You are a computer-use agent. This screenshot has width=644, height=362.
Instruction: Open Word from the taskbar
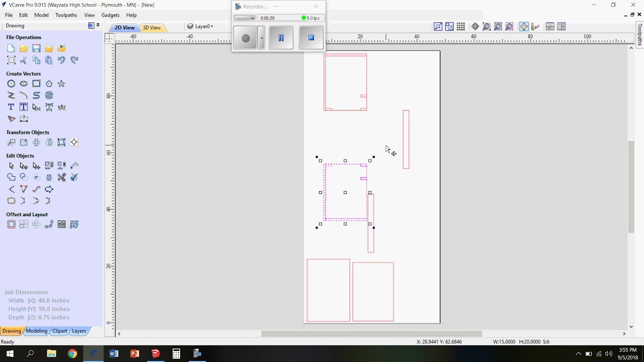click(114, 354)
